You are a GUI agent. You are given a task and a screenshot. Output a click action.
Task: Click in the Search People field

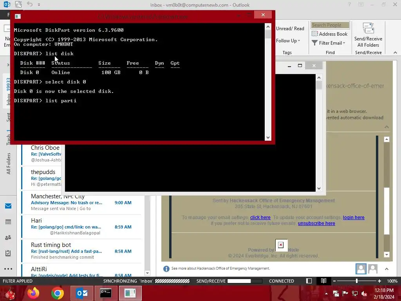tap(330, 25)
